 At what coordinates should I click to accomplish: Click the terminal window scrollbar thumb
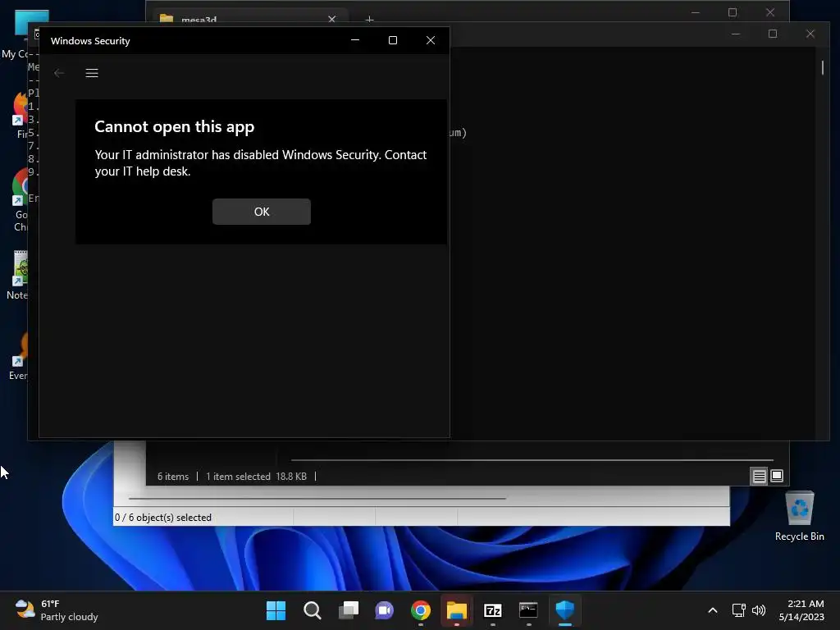tap(822, 67)
